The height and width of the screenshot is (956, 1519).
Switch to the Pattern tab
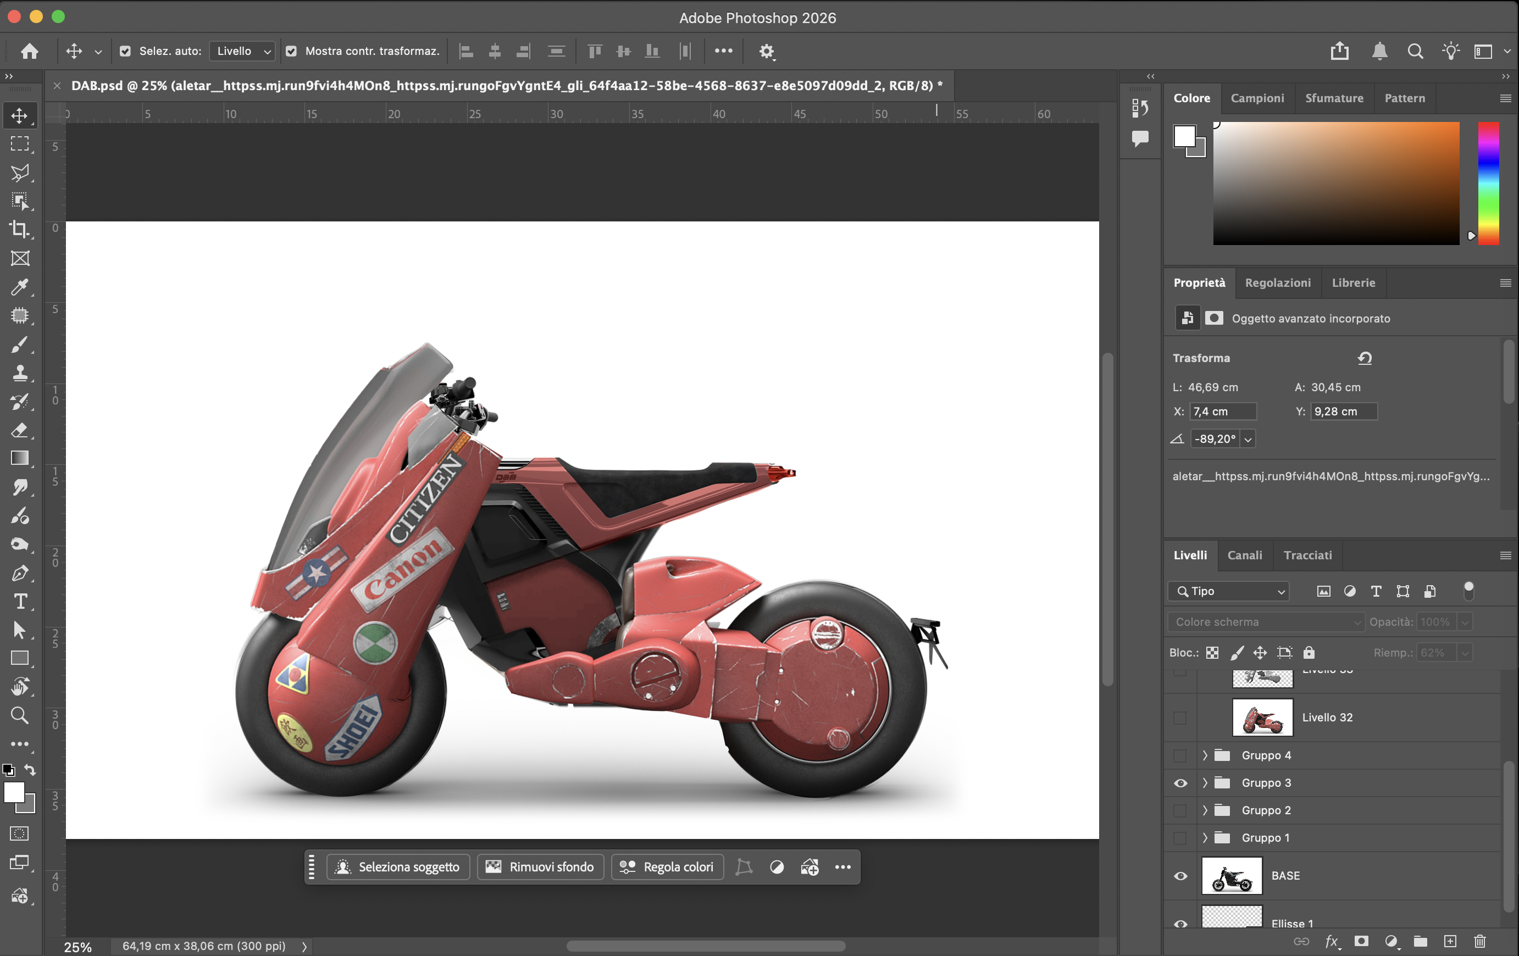1404,98
